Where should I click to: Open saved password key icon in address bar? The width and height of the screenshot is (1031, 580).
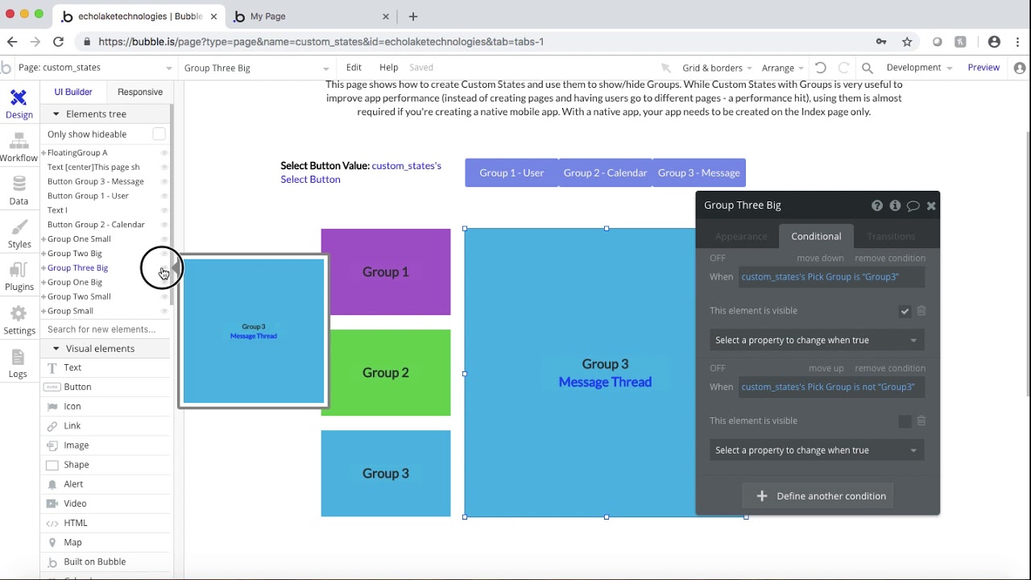[x=881, y=42]
